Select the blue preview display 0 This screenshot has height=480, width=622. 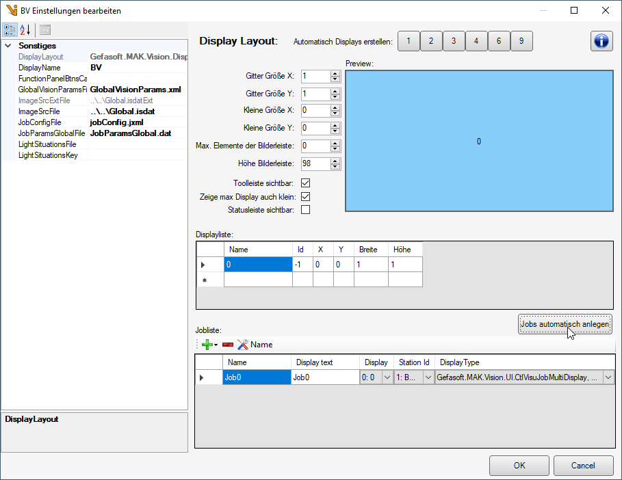pyautogui.click(x=479, y=141)
